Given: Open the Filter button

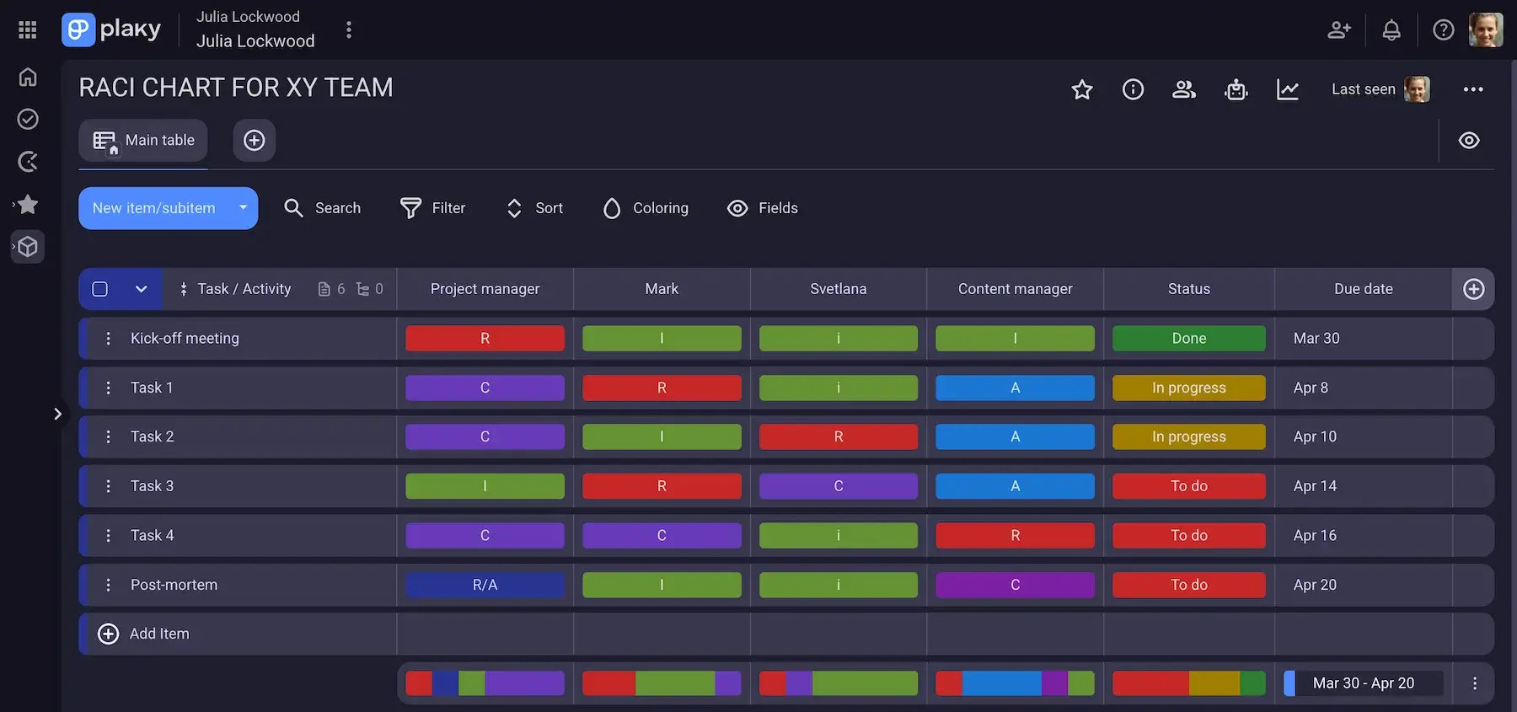Looking at the screenshot, I should (x=433, y=208).
